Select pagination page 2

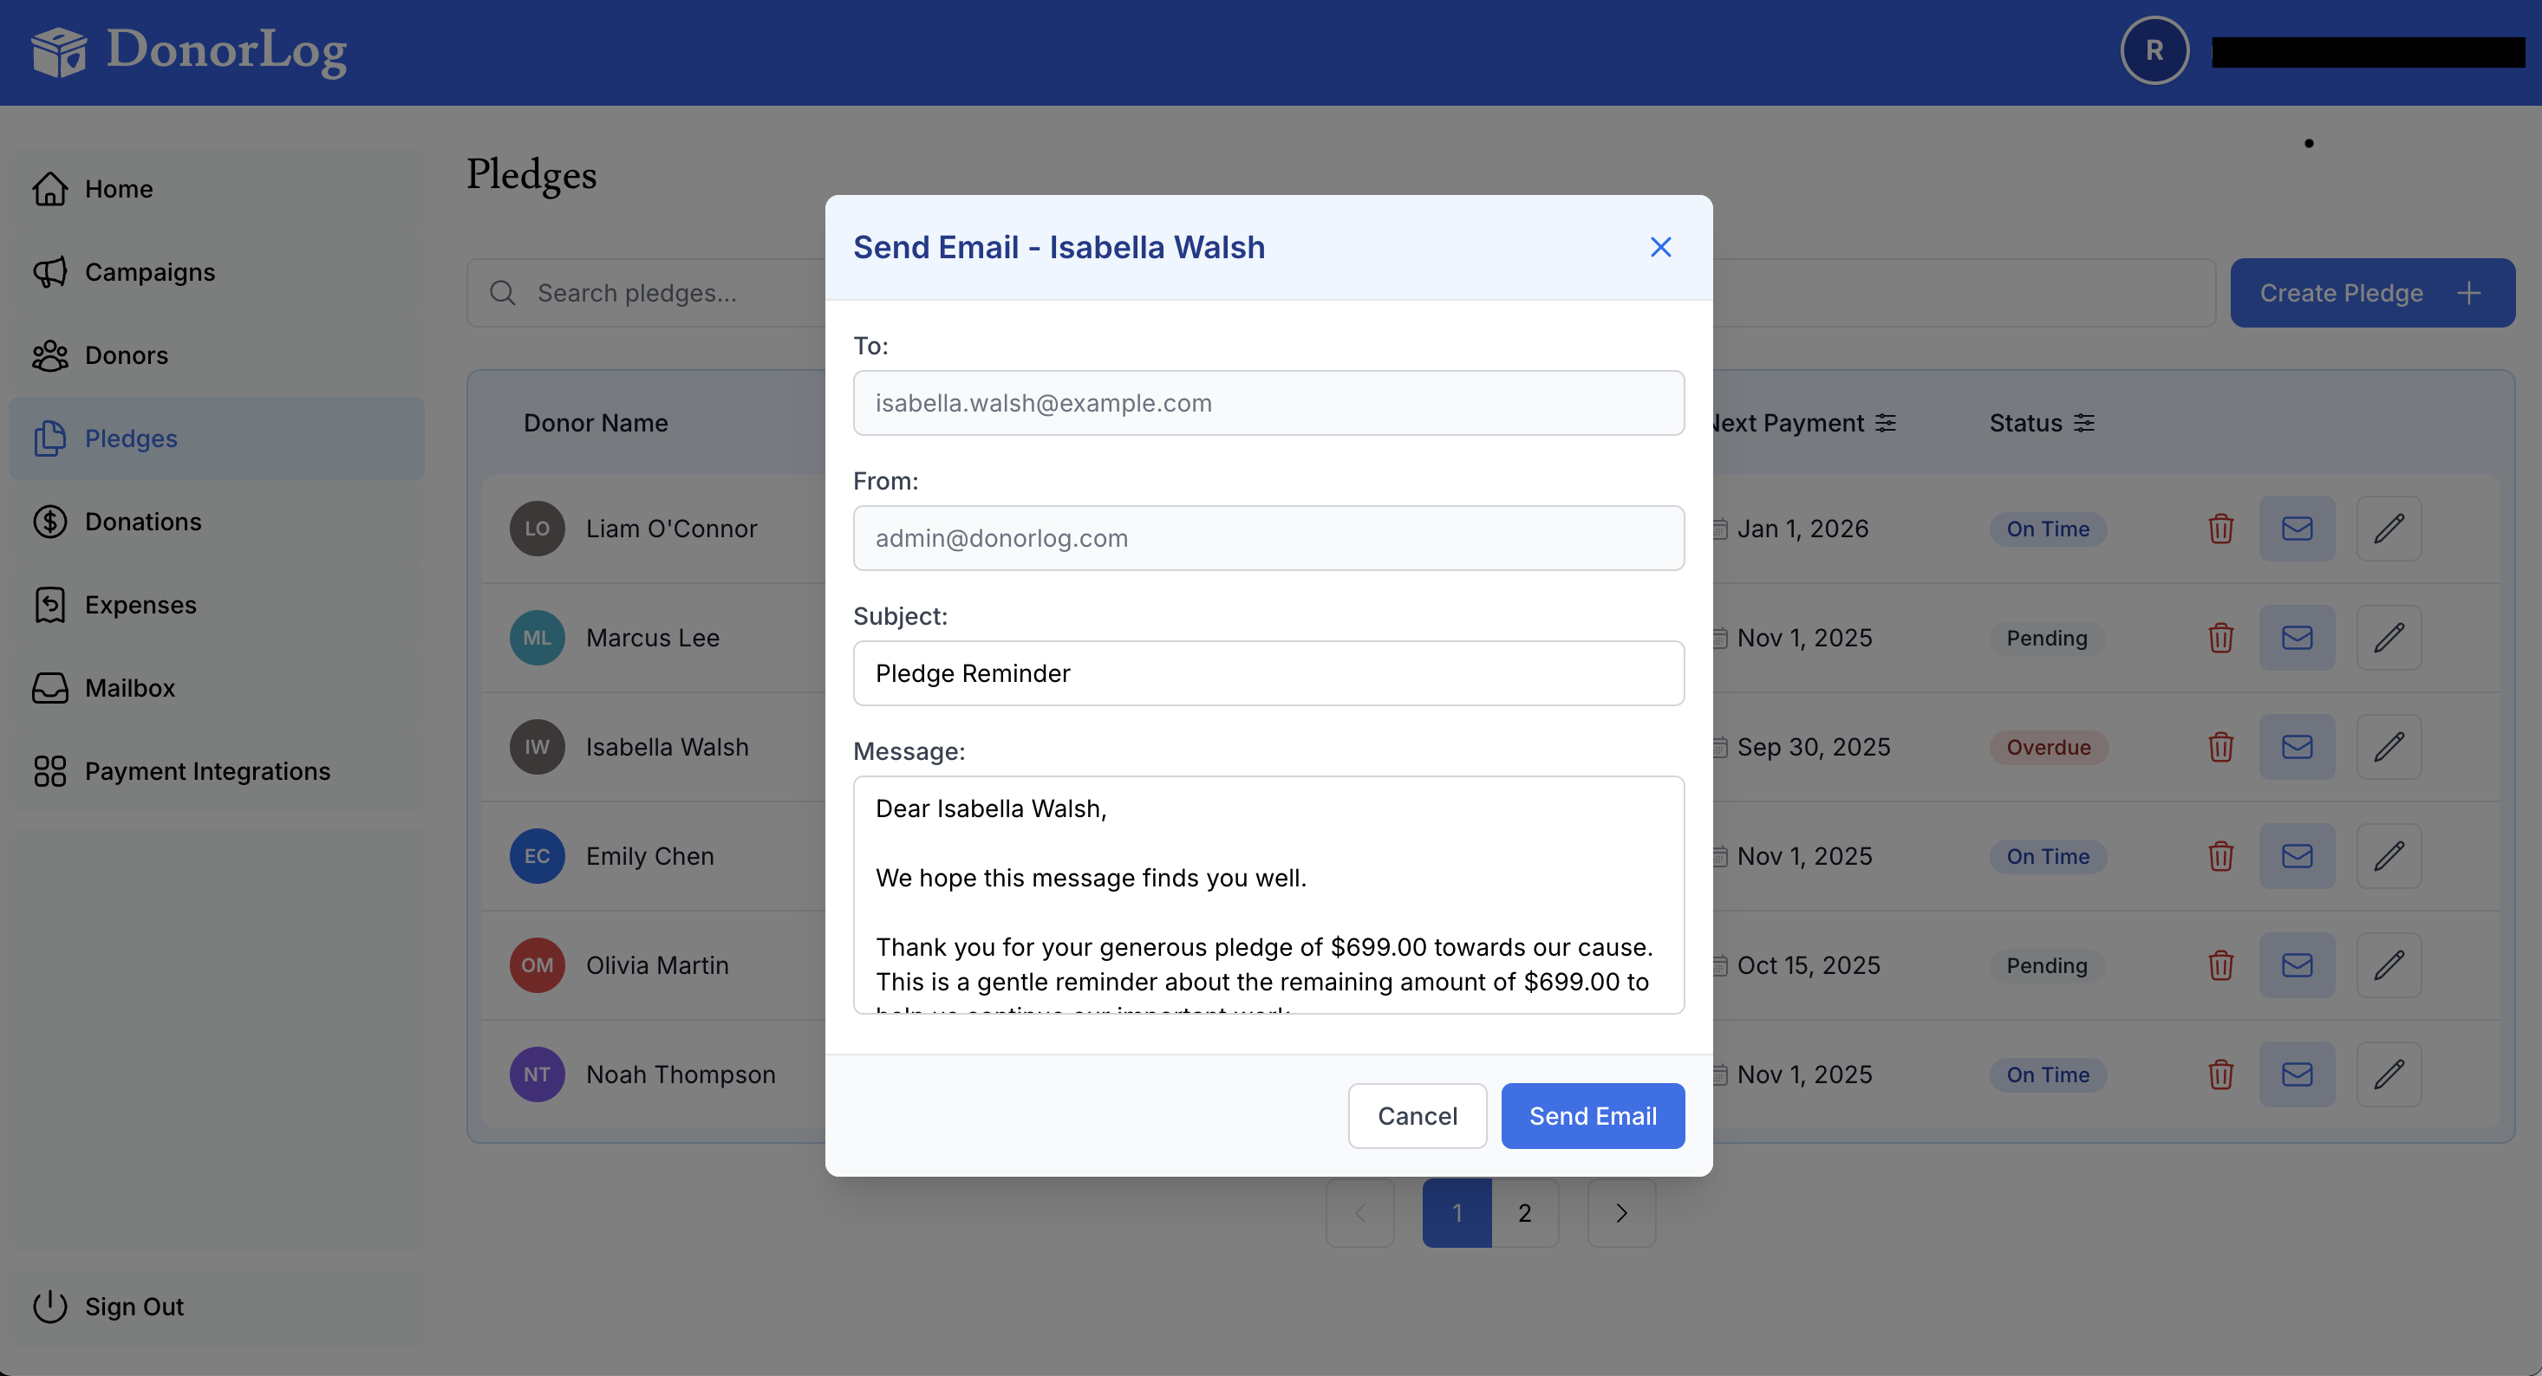coord(1525,1212)
